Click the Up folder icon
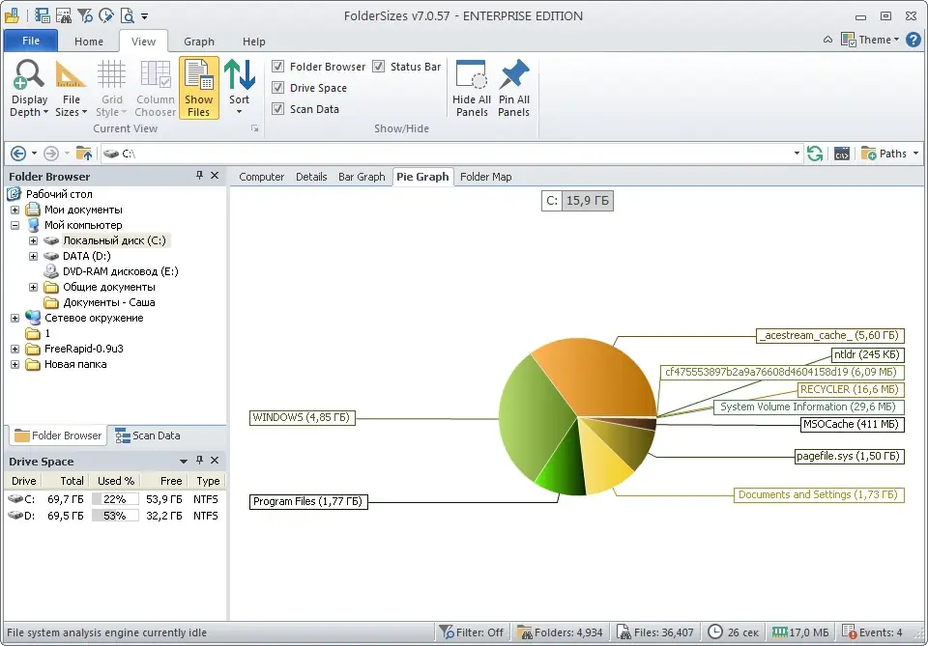928x646 pixels. (84, 154)
